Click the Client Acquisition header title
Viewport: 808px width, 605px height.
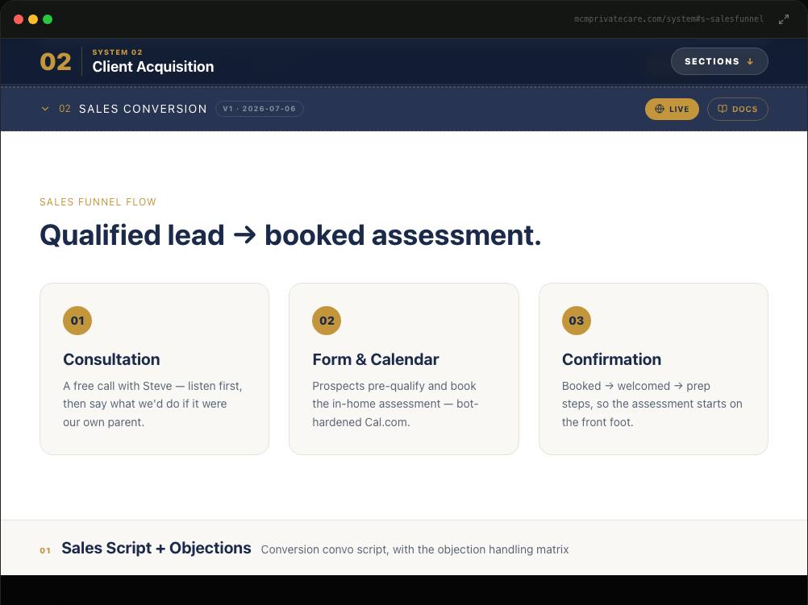click(x=153, y=66)
